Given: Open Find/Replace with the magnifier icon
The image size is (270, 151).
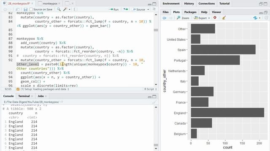Looking at the screenshot, I should [59, 9].
